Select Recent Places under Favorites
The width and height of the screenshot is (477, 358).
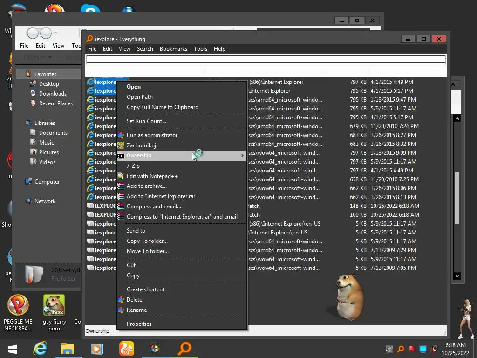(56, 103)
